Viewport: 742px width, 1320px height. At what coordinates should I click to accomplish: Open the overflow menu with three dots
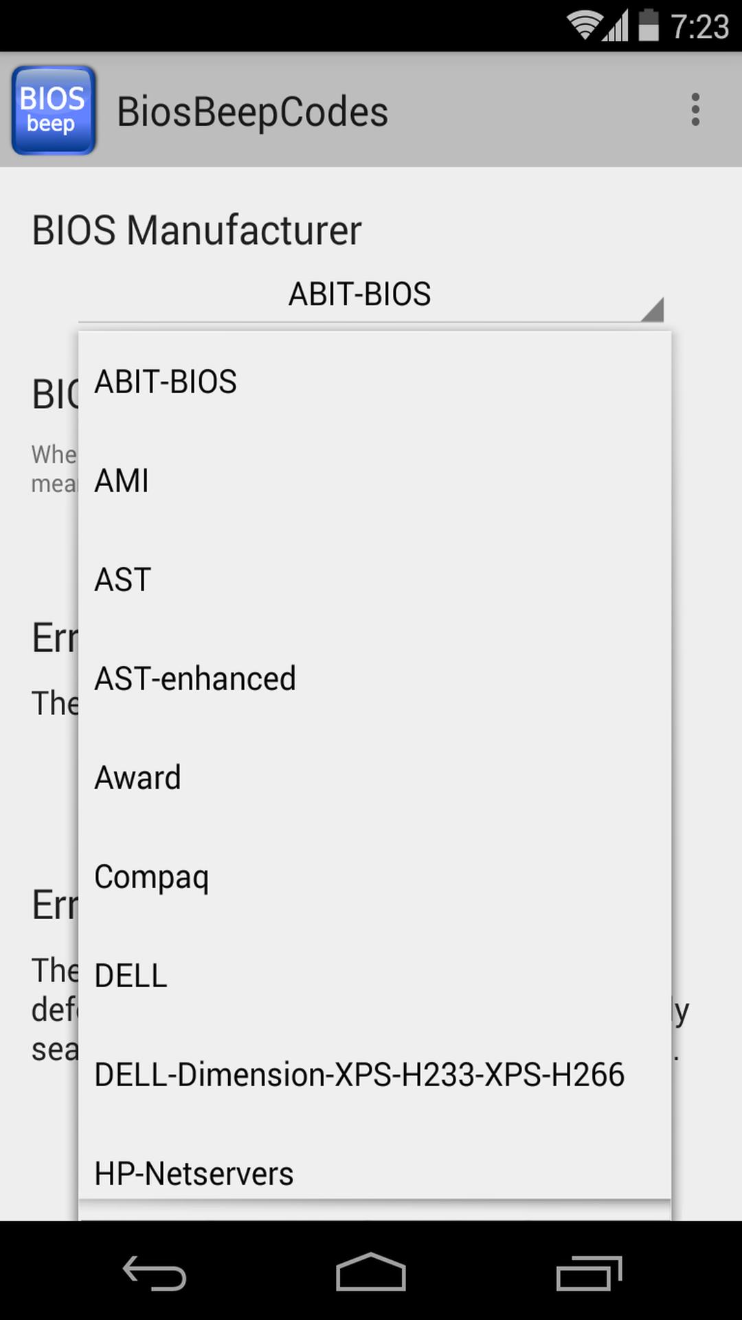[x=695, y=110]
